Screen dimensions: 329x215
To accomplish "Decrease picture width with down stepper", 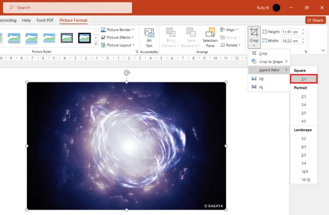I will point(303,43).
